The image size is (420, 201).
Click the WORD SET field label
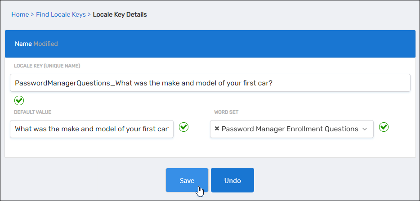226,112
